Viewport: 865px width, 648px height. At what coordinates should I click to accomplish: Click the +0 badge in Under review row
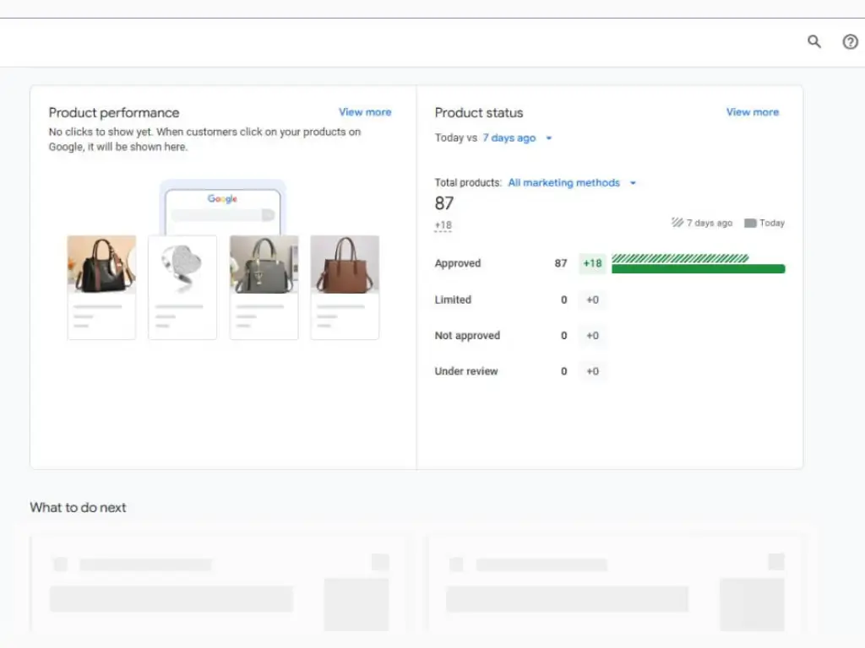click(x=592, y=371)
